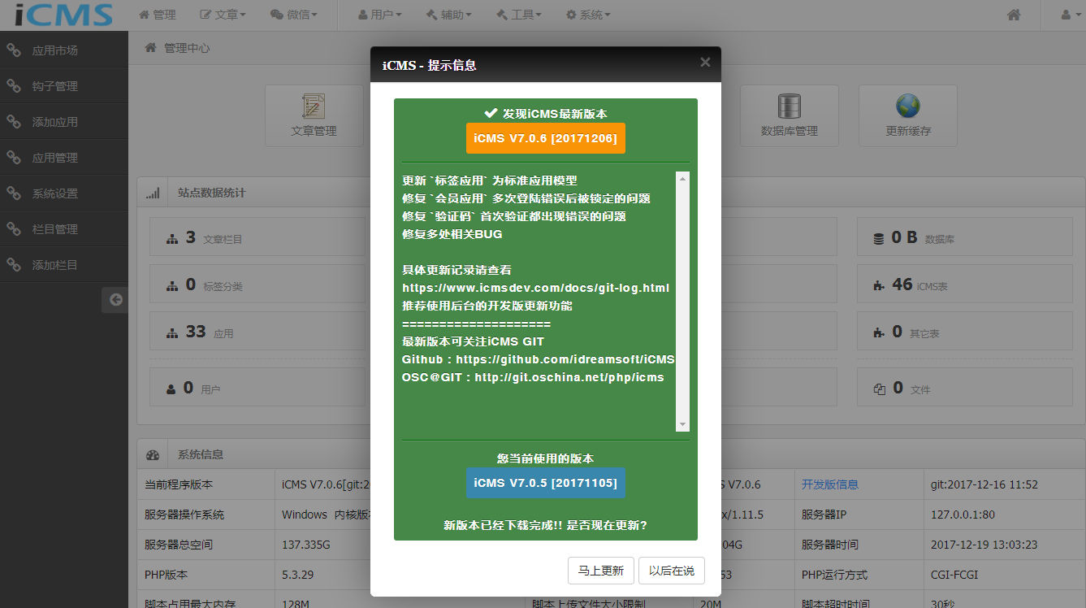Click the CGI-FCGI value cell
This screenshot has height=608, width=1086.
[x=954, y=575]
